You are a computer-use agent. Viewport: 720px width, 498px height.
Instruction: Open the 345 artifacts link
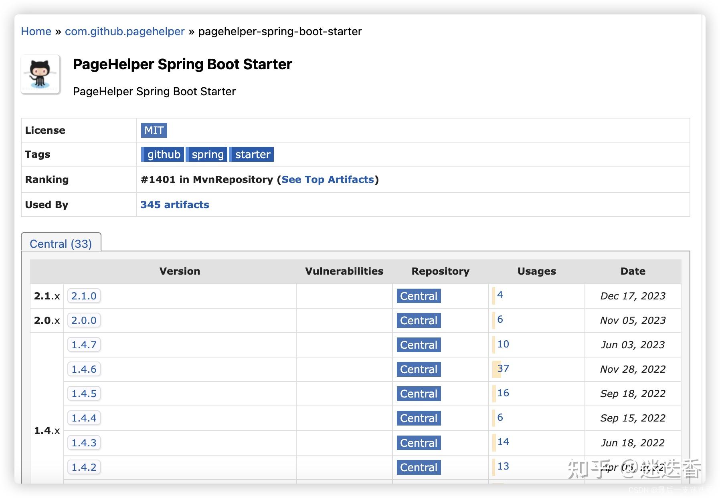(175, 205)
